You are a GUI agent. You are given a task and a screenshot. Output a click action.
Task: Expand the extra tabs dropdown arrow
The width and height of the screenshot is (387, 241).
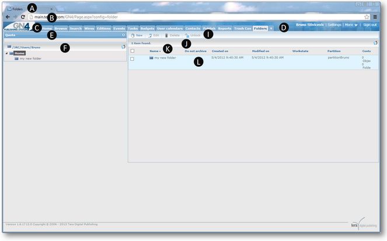coord(271,28)
